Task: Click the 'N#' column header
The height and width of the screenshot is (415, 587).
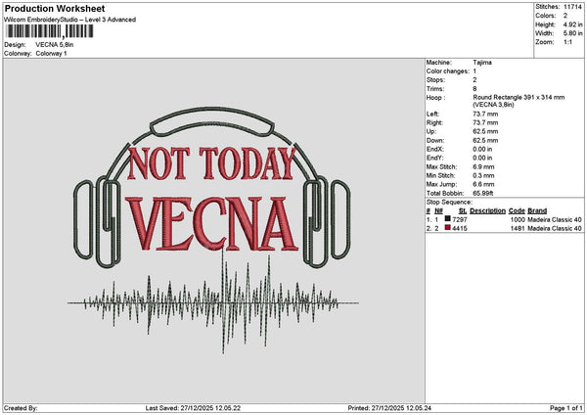Action: 438,210
